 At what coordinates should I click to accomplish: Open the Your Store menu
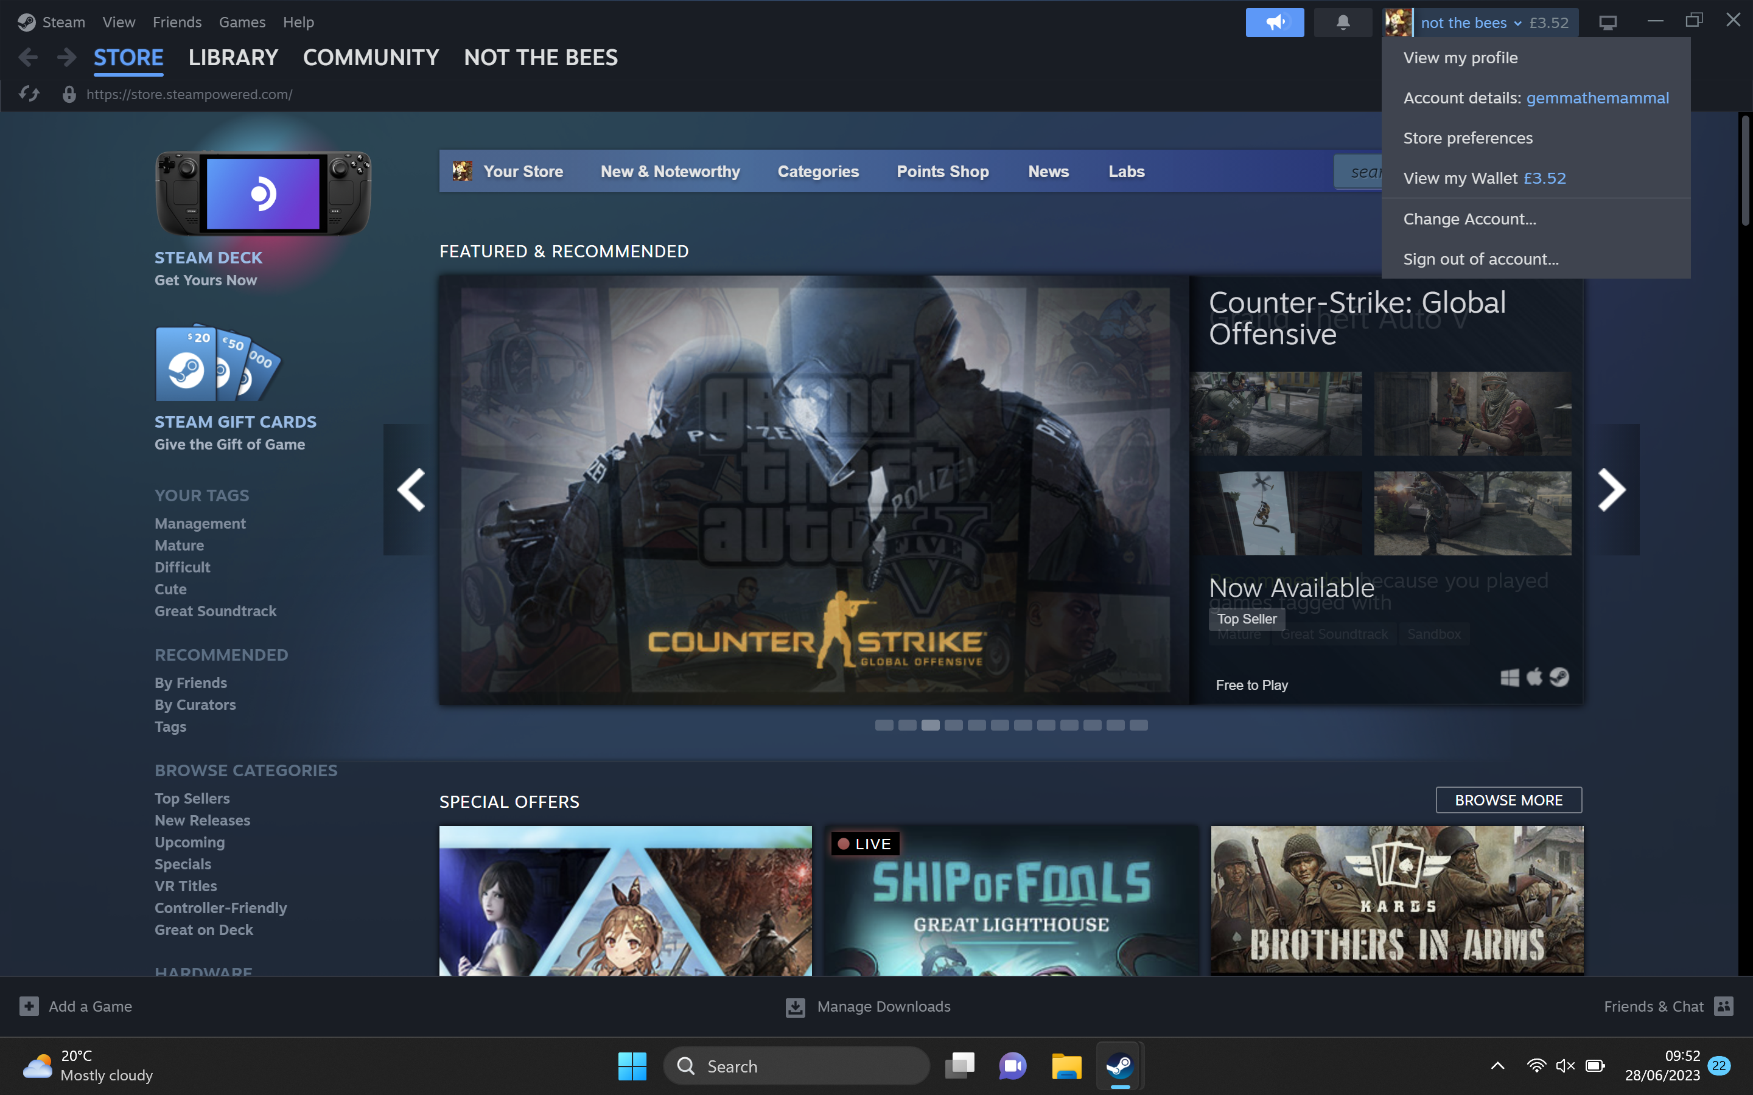pyautogui.click(x=523, y=172)
